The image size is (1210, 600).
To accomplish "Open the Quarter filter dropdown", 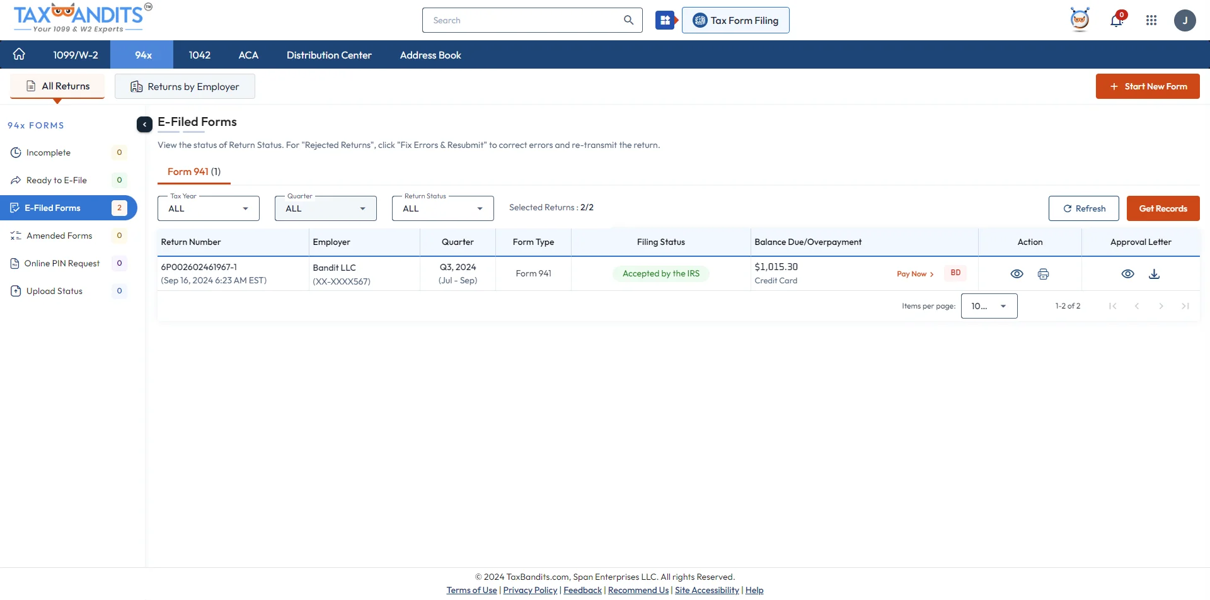I will click(x=326, y=208).
